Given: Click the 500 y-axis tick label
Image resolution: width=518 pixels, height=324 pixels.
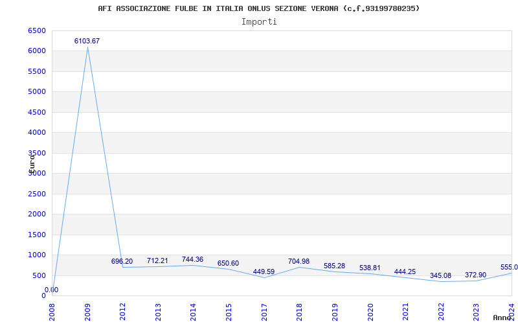Looking at the screenshot, I should pos(39,275).
